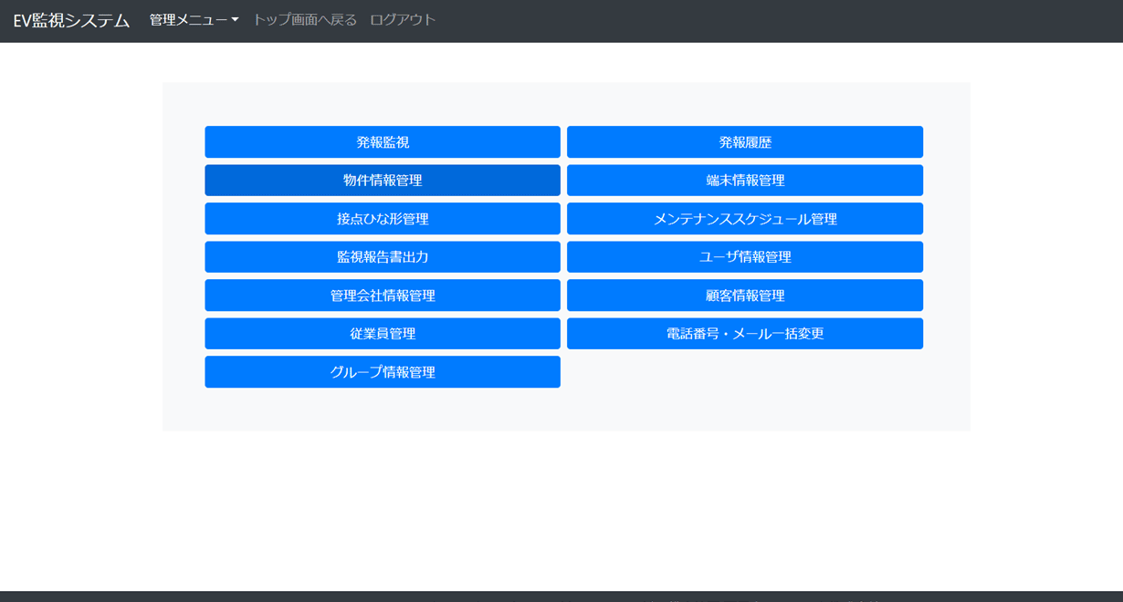
Task: Open メンテナンススケジュール管理
Action: [x=745, y=219]
